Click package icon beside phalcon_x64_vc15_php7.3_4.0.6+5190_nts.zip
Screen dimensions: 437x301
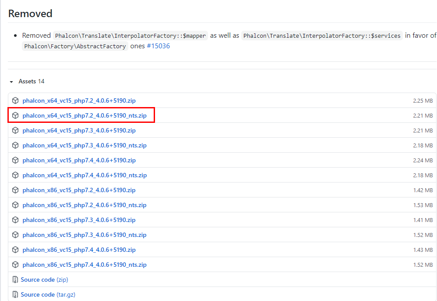coord(15,145)
